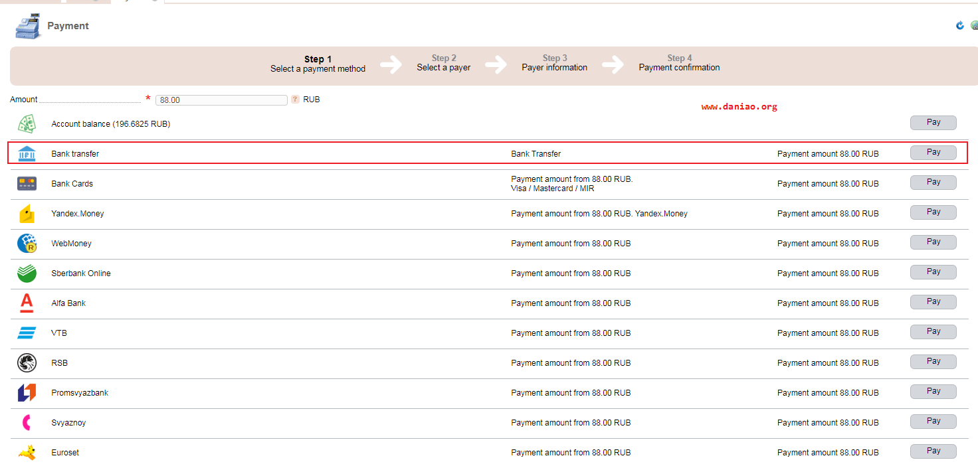Pay with Euroset
Viewport: 978px width, 468px height.
click(933, 451)
